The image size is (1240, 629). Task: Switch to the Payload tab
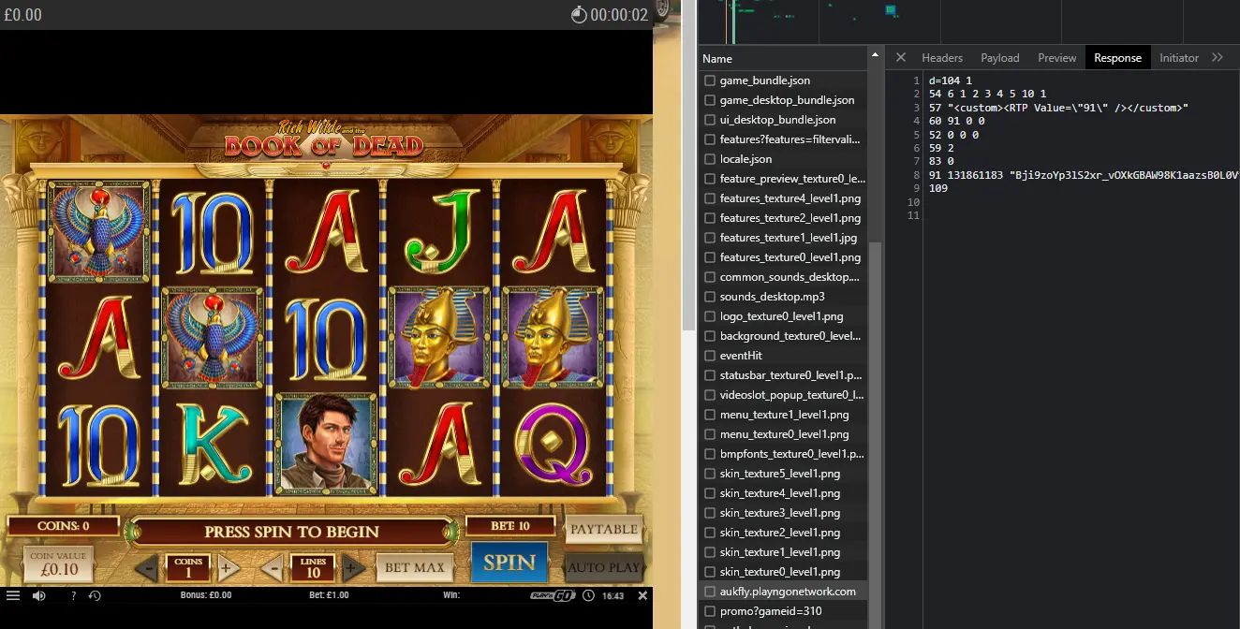(1000, 57)
